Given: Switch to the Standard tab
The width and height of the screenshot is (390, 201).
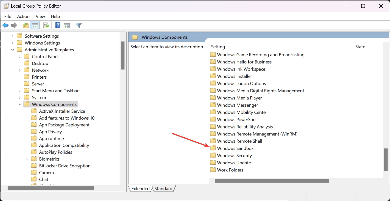Looking at the screenshot, I should tap(163, 189).
